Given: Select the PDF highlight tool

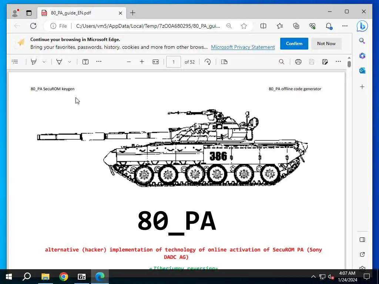Looking at the screenshot, I should pos(34,62).
